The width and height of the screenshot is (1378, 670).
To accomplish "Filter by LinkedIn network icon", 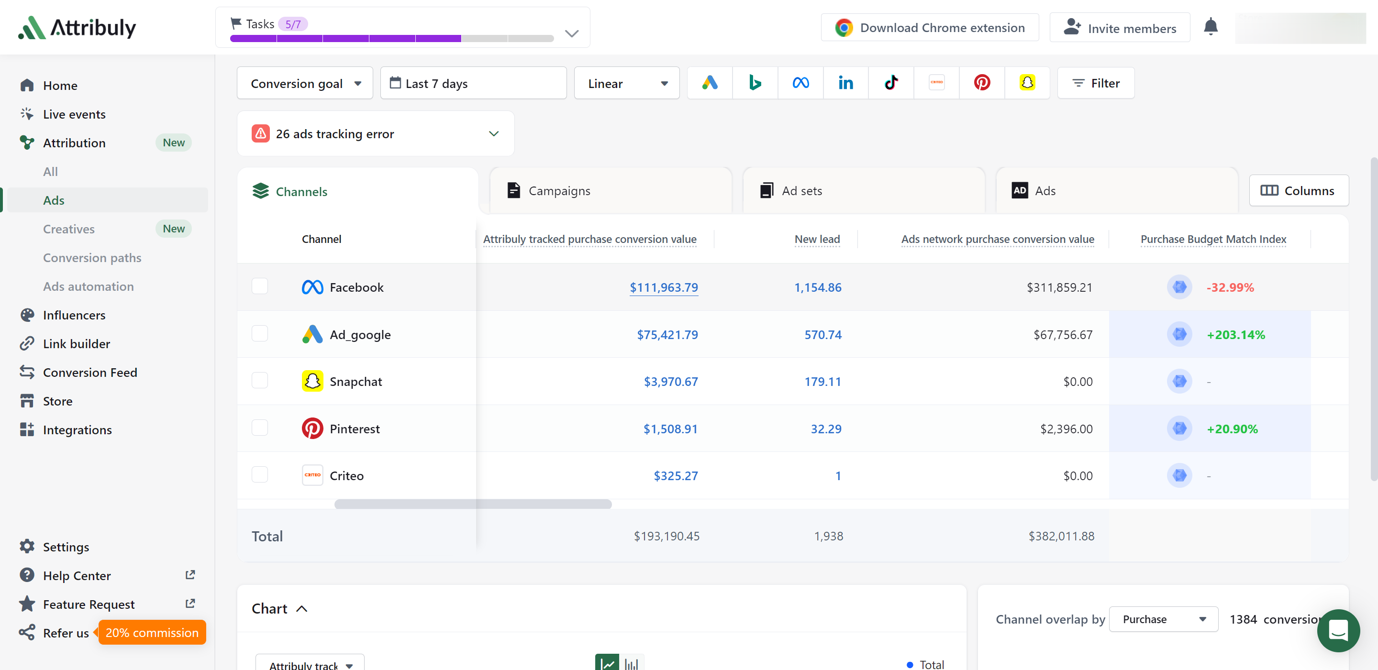I will 846,83.
